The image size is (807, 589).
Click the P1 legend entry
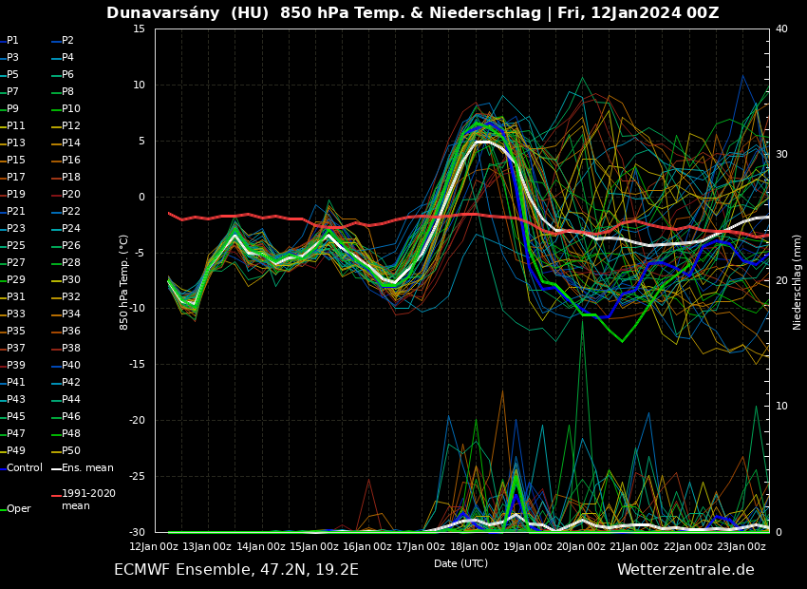pos(12,41)
